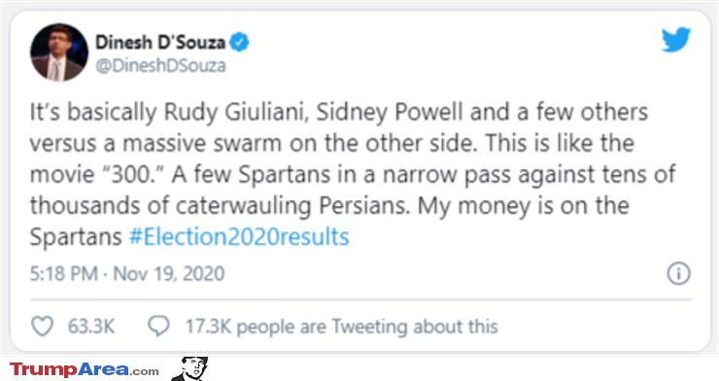
Task: Click the words 'Sidney Powell' in the tweet
Action: [x=390, y=113]
